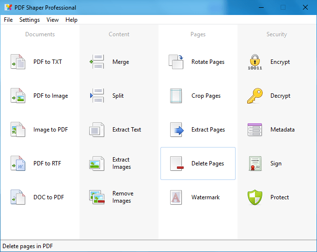Click the Image to PDF icon
317x252 pixels.
click(x=18, y=130)
